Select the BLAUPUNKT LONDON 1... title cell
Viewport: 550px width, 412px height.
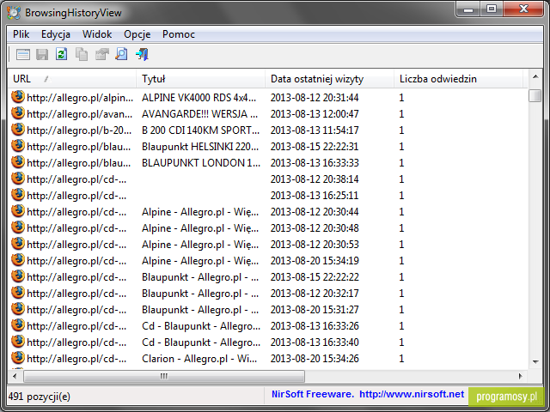coord(201,162)
